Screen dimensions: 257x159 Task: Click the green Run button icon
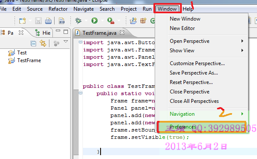(95, 21)
